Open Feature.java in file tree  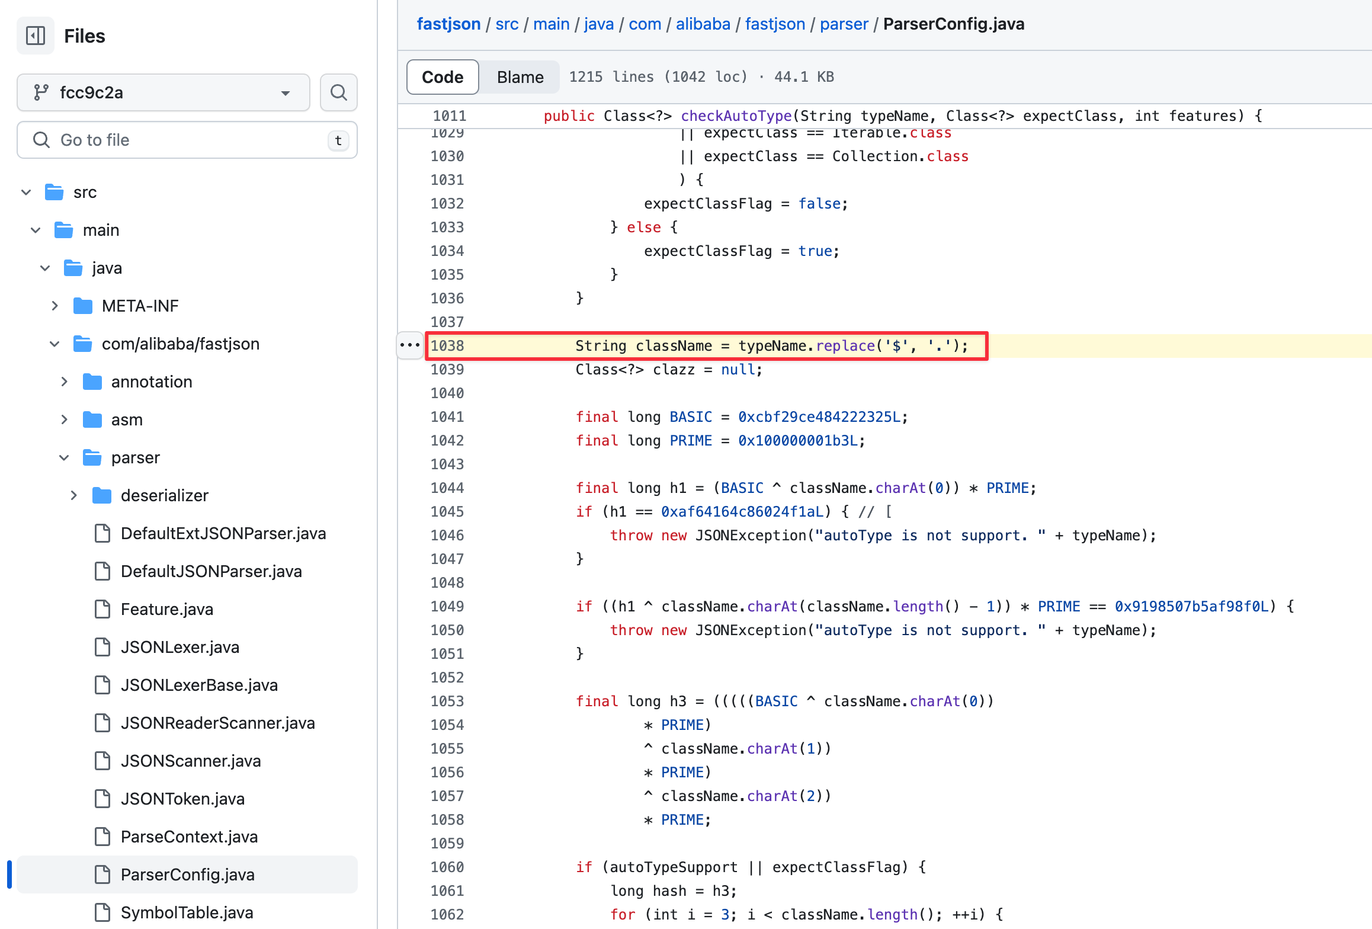167,609
